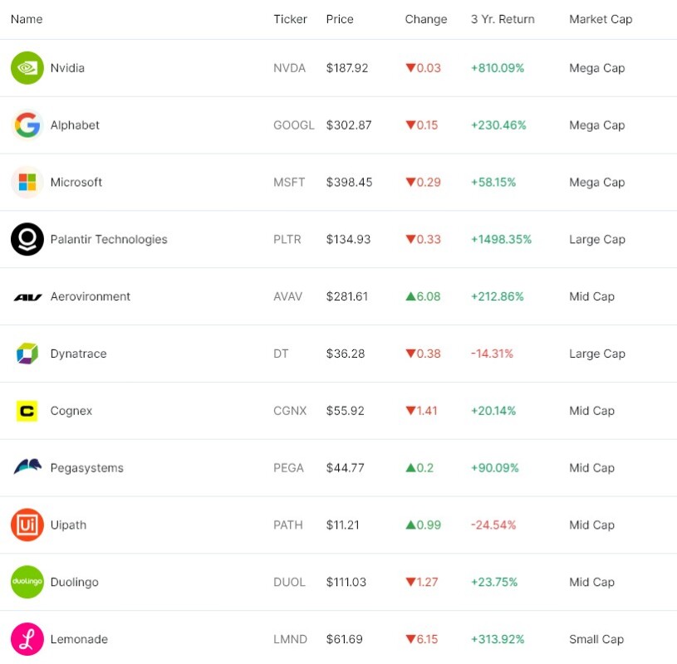Screen dimensions: 677x664
Task: Click the yellow Cognex logo
Action: (27, 411)
